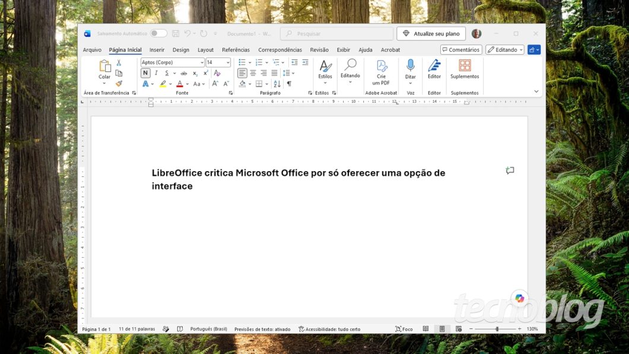629x354 pixels.
Task: Align text left
Action: coord(242,73)
